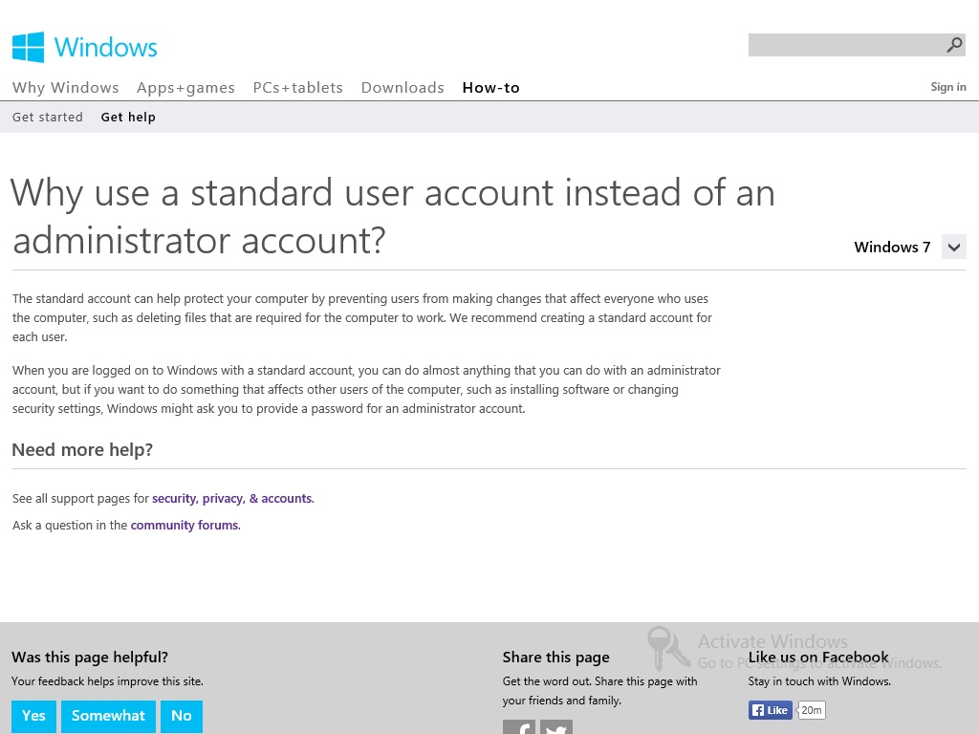The height and width of the screenshot is (734, 979).
Task: Open security, privacy, & accounts link
Action: (232, 499)
